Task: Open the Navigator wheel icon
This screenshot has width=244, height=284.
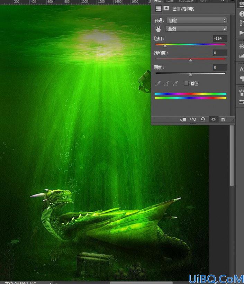Action: (242, 46)
